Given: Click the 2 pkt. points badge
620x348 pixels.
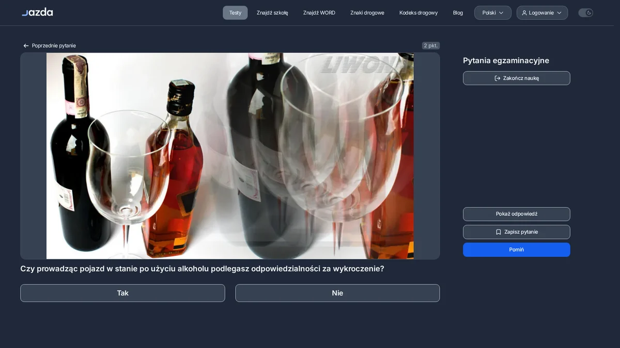Looking at the screenshot, I should [x=431, y=46].
